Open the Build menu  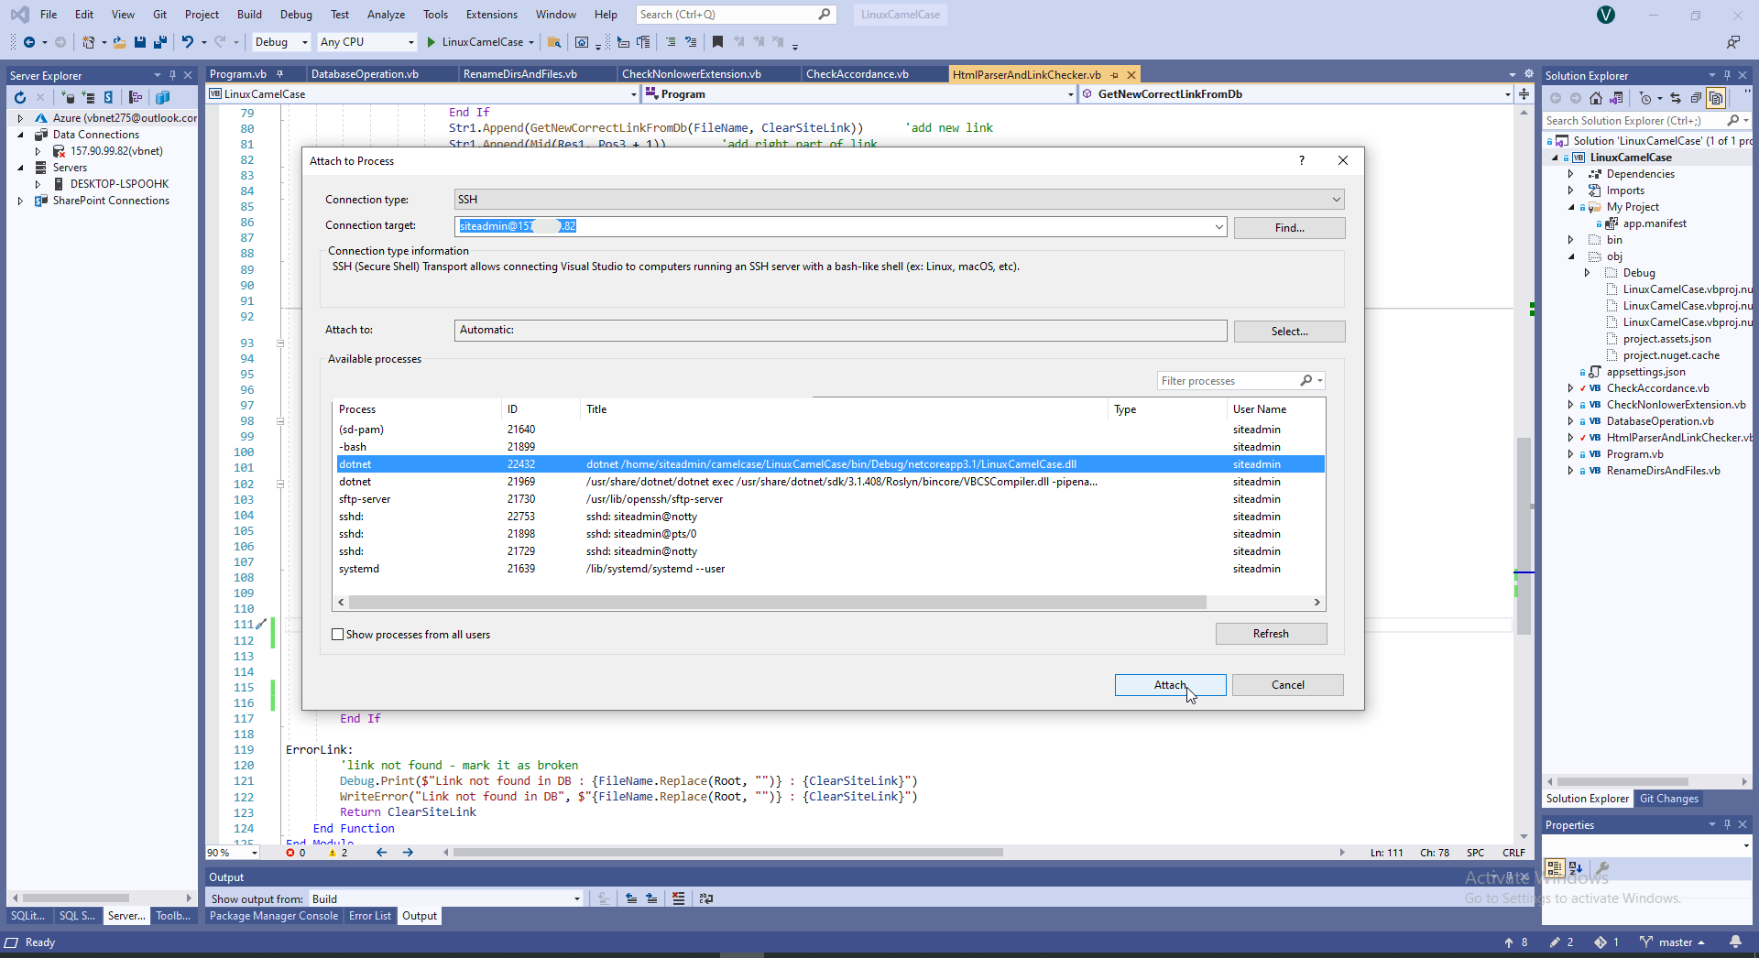(x=249, y=15)
